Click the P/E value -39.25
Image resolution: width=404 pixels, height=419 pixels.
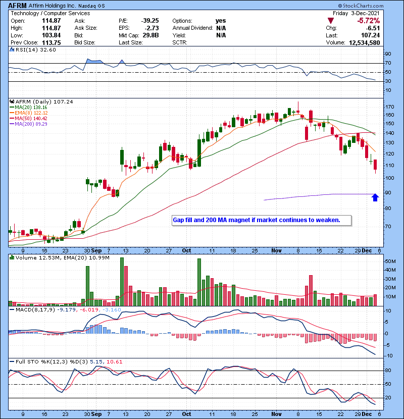pyautogui.click(x=150, y=21)
